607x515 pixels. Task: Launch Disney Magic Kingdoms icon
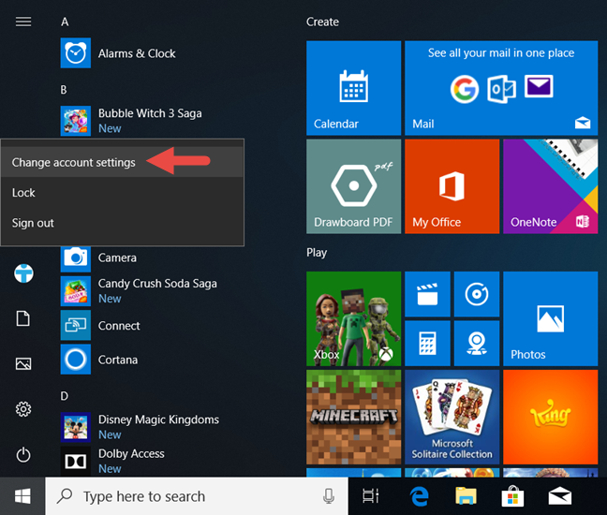(76, 427)
